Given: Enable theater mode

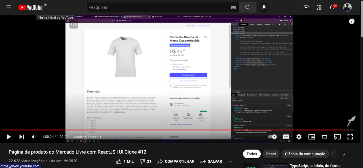Looking at the screenshot, I should click(x=324, y=137).
